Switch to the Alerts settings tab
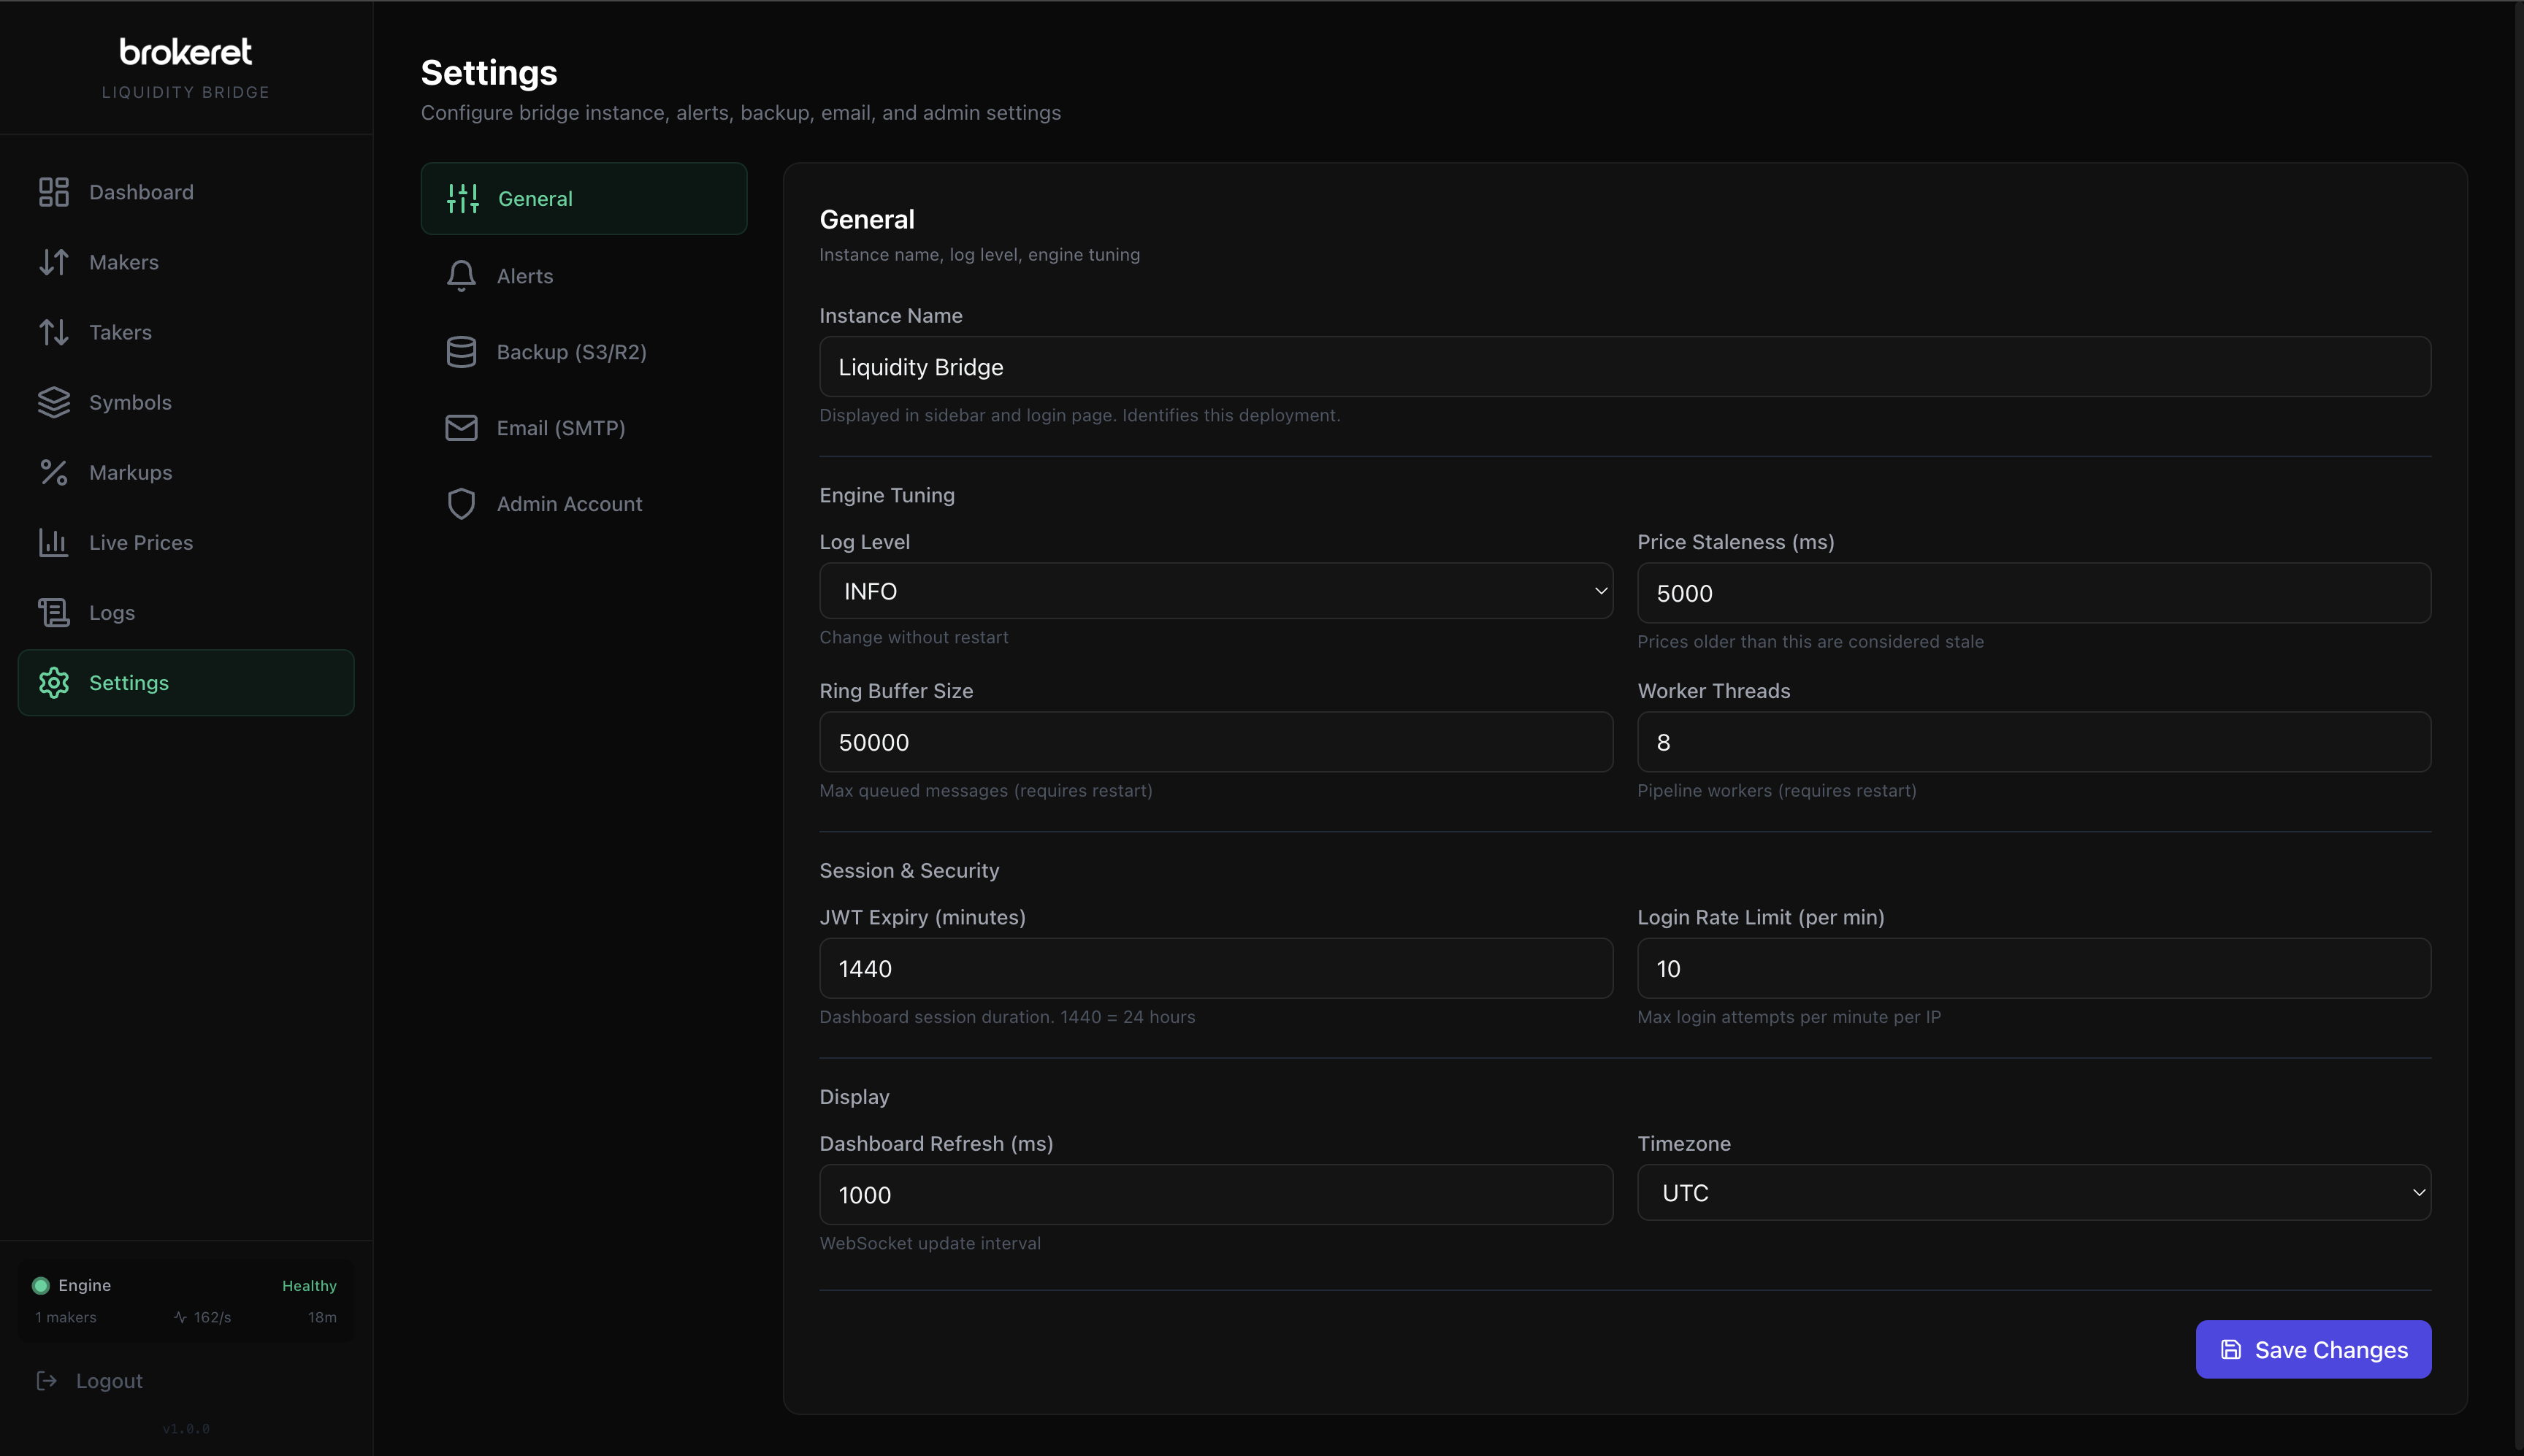Viewport: 2524px width, 1456px height. coord(584,276)
